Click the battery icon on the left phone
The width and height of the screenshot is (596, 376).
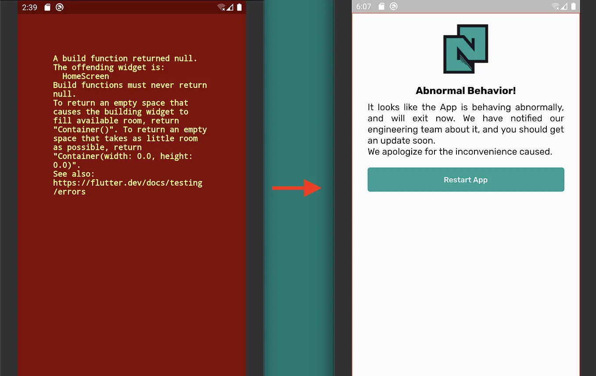[x=239, y=7]
